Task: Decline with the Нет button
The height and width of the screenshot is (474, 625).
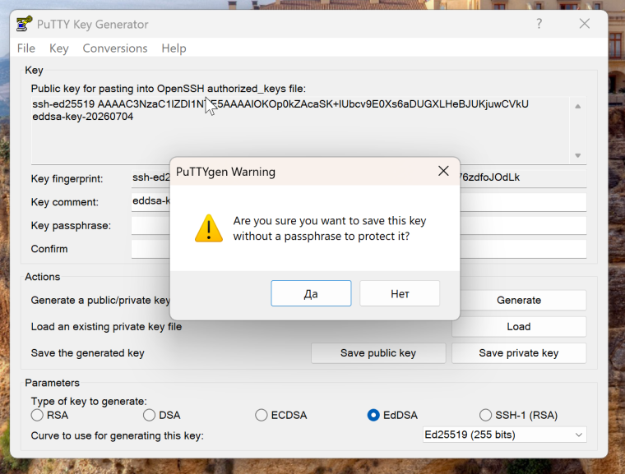Action: (x=400, y=293)
